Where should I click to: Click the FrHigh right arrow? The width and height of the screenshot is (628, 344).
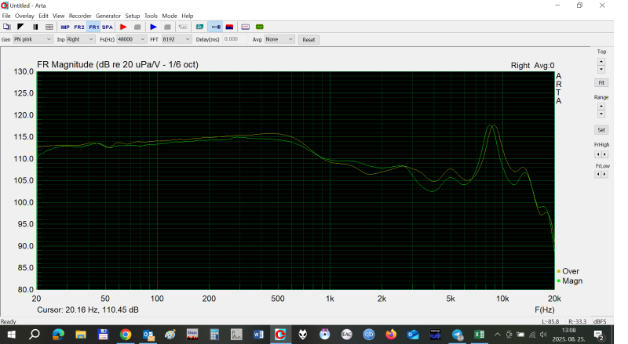pos(604,154)
